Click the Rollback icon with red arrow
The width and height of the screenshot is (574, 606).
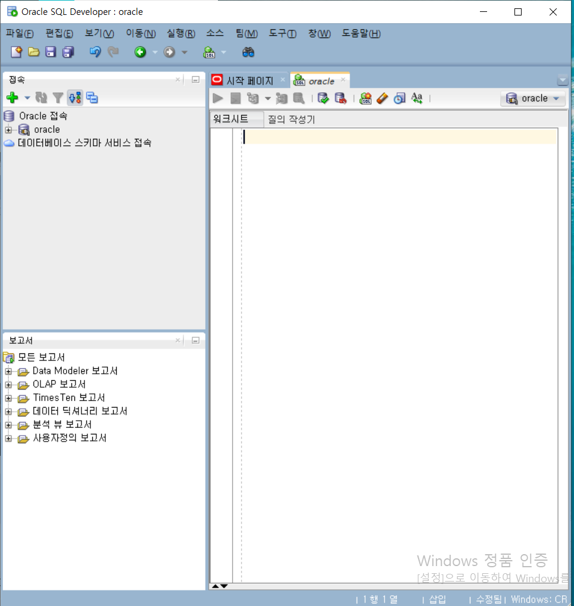pyautogui.click(x=341, y=98)
